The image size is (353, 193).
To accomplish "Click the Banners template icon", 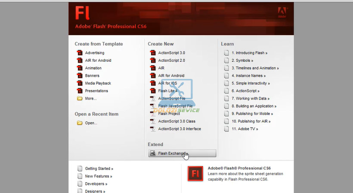I will point(79,76).
